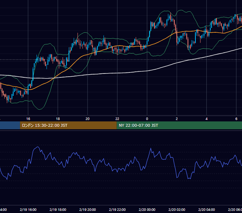Click the 4 hour label on the price chart
Viewport: 242px width, 213px height.
pos(206,119)
